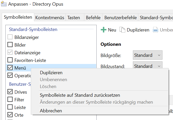
Task: Open the Befehle tab
Action: coord(93,18)
